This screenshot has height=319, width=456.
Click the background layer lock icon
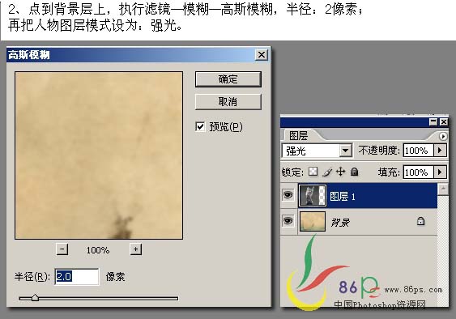tap(420, 221)
